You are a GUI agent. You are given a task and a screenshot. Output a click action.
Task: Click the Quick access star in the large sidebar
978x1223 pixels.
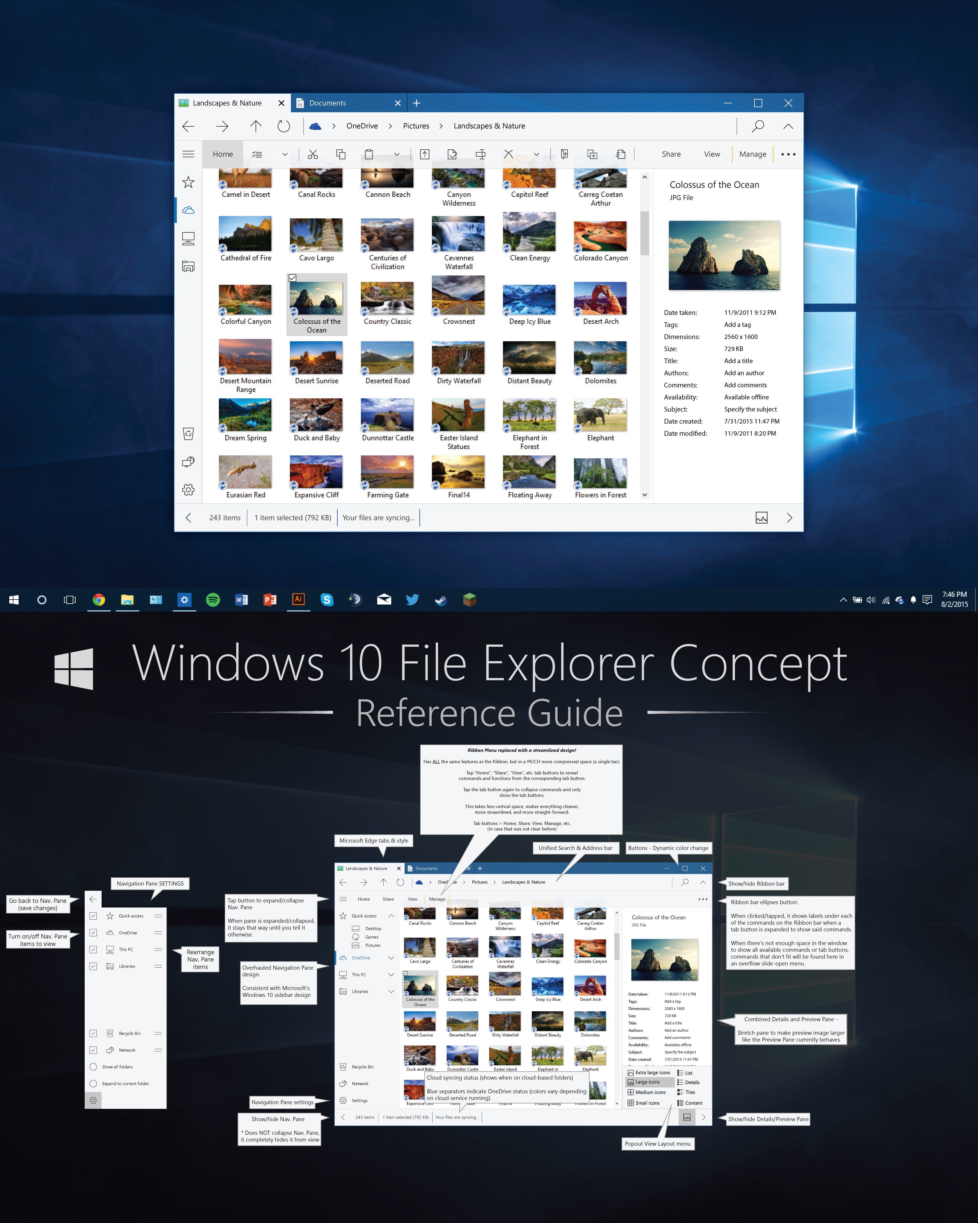coord(188,182)
